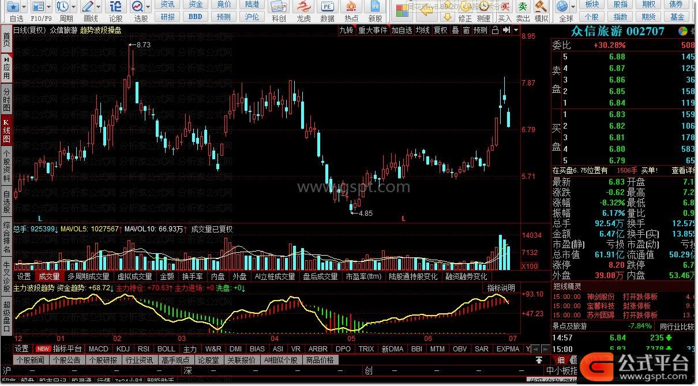Expand the F10/F9 dropdown arrow
The height and width of the screenshot is (386, 698).
(50, 7)
